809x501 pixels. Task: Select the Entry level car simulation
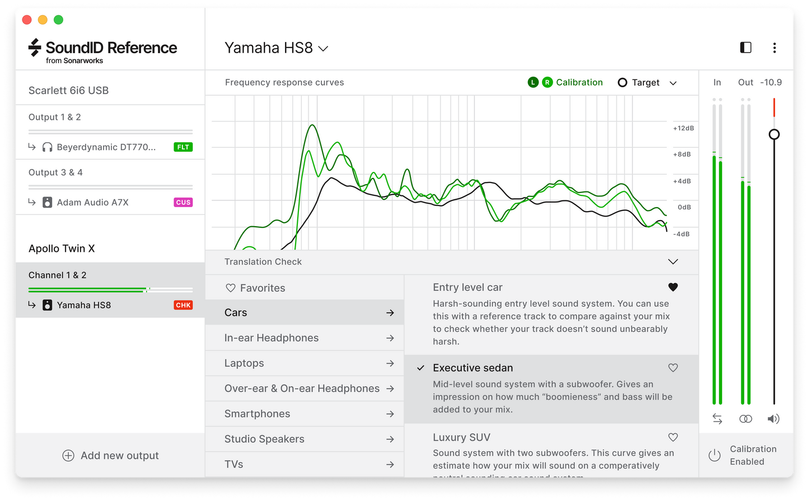[x=551, y=315]
